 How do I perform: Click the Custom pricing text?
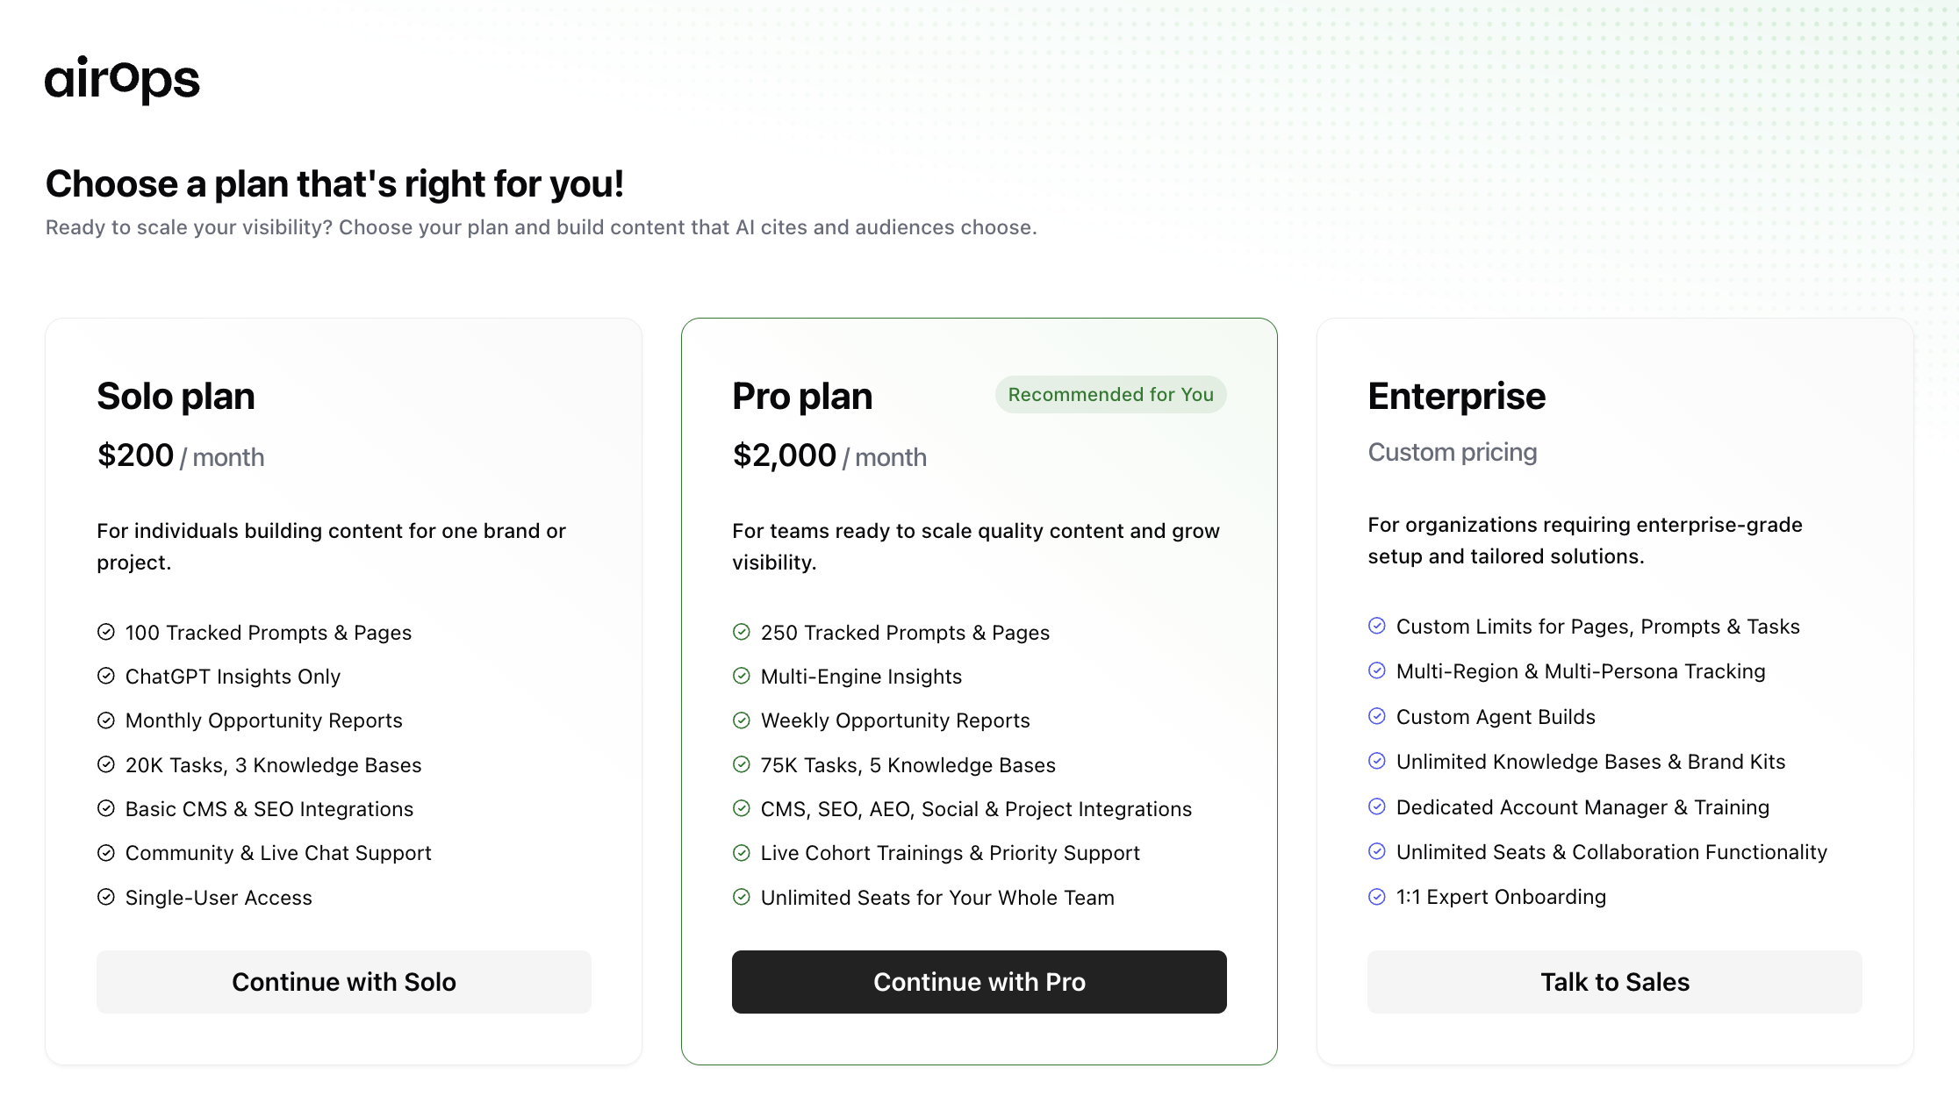[x=1452, y=452]
